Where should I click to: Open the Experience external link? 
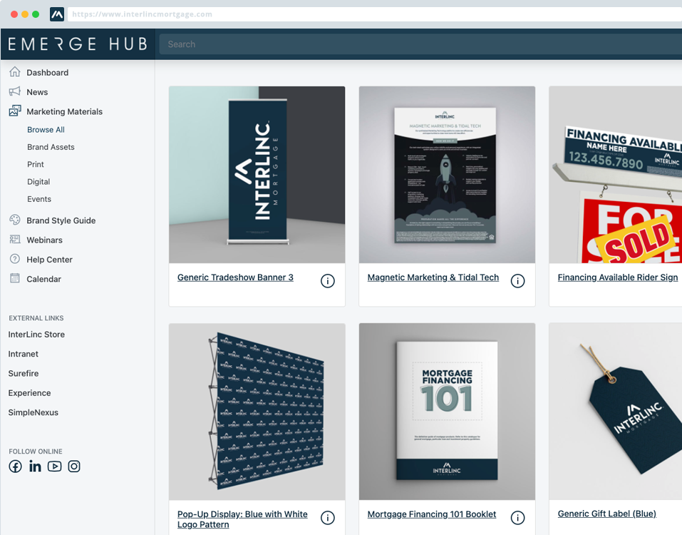[30, 393]
